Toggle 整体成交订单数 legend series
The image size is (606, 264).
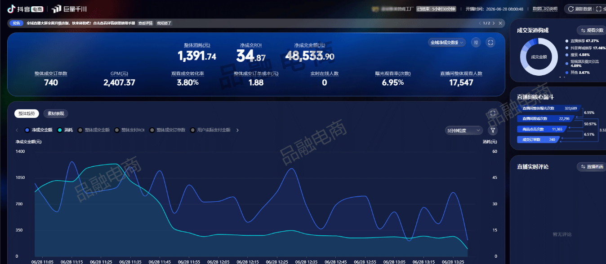[168, 130]
